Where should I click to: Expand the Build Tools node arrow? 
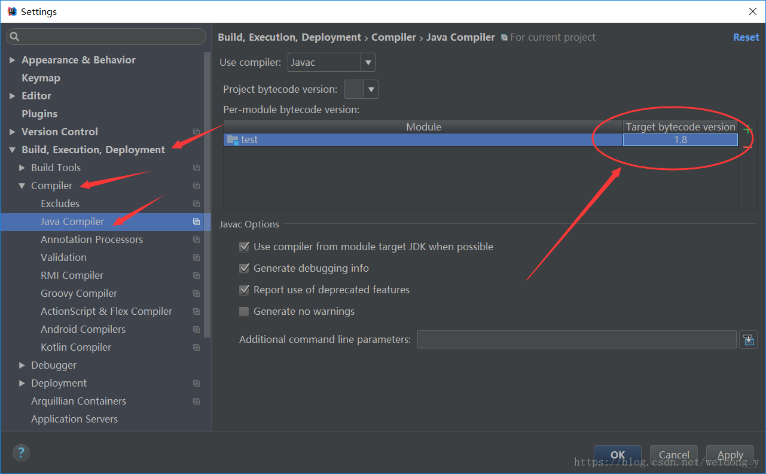tap(22, 168)
